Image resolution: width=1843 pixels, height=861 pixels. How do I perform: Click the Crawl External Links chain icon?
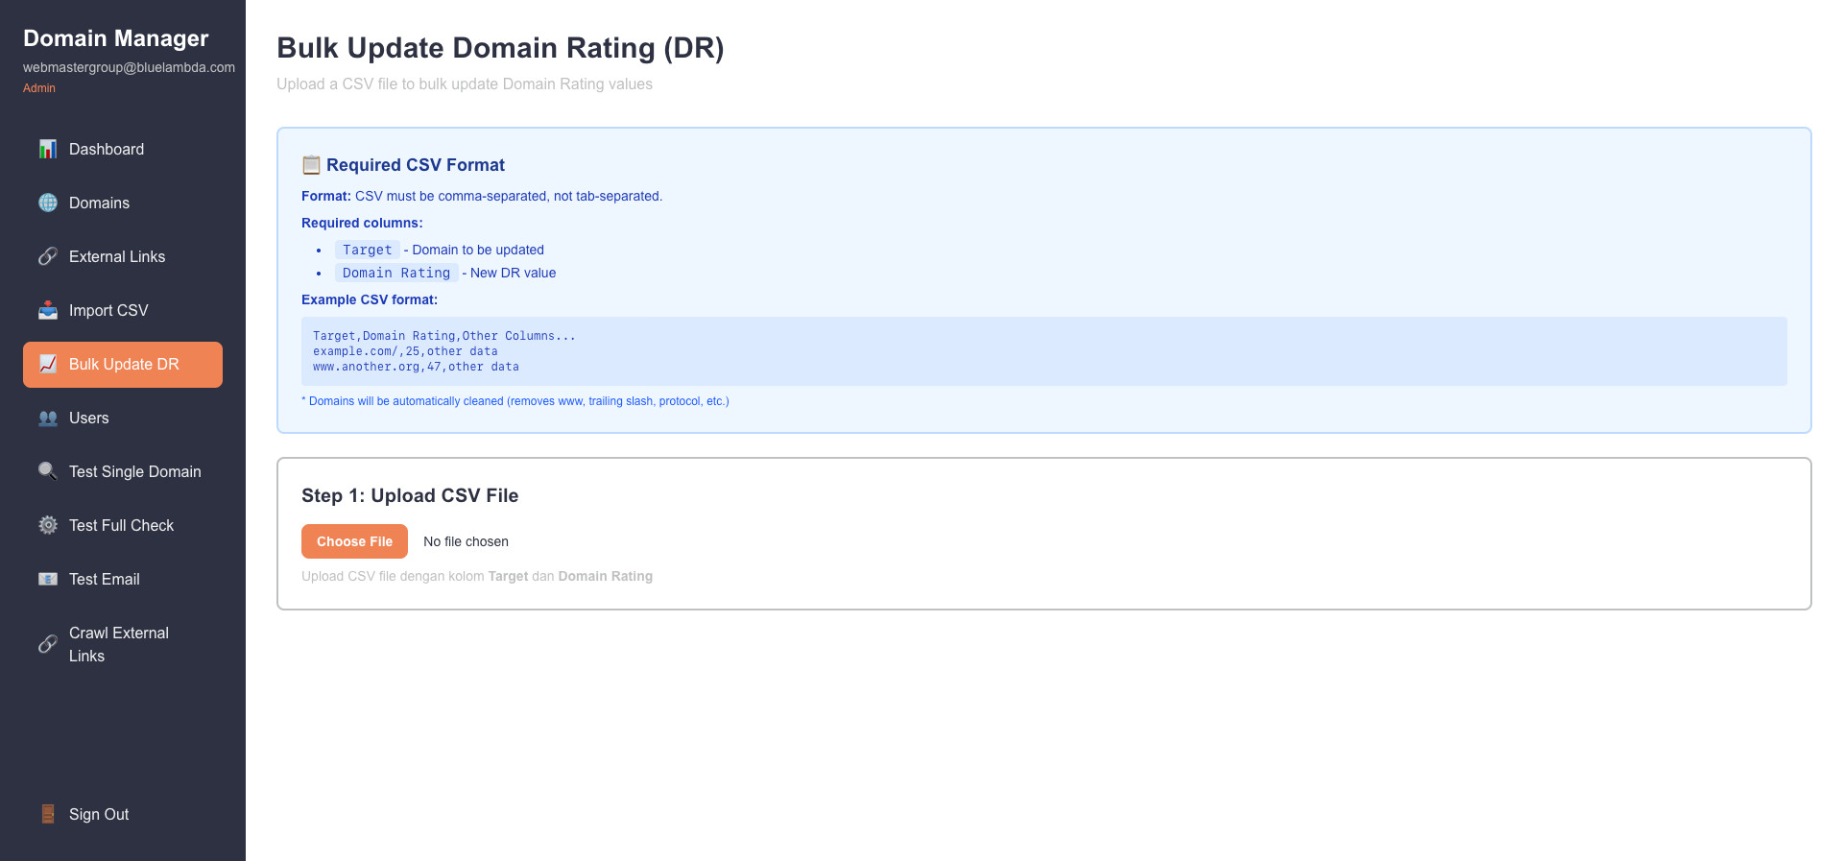click(x=48, y=644)
